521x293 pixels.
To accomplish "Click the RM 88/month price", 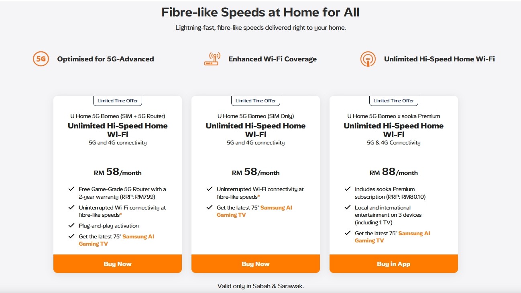I will 394,173.
